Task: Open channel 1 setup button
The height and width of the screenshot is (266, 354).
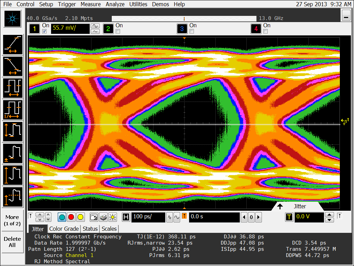Action: (x=35, y=29)
